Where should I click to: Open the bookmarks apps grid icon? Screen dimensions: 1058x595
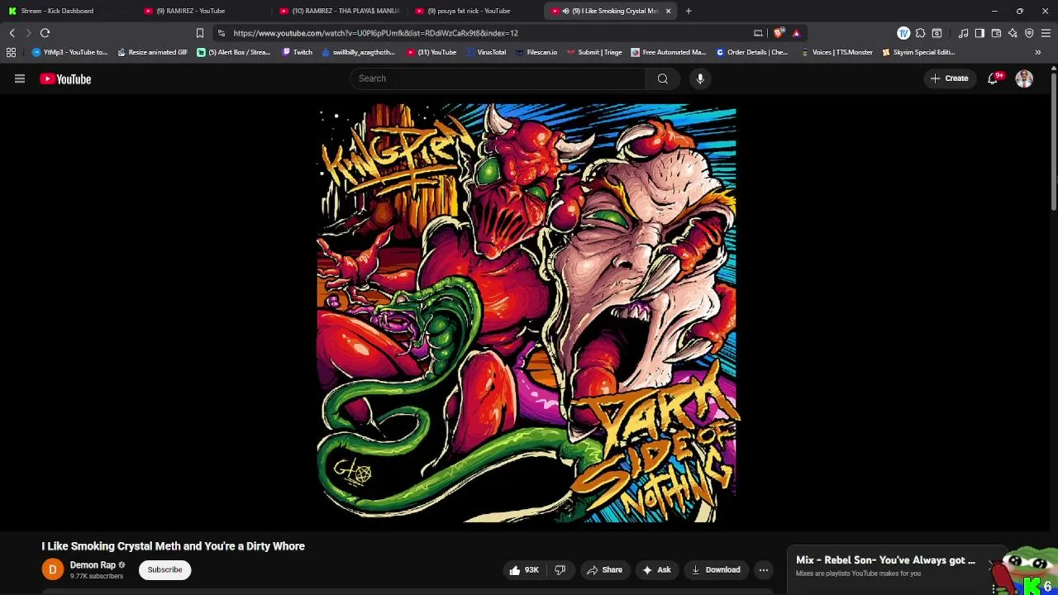tap(11, 52)
